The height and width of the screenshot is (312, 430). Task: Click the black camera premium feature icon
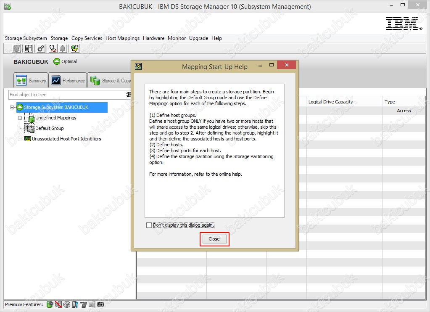click(100, 304)
